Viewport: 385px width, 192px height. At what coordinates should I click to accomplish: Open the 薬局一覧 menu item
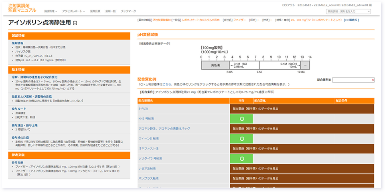(110, 11)
